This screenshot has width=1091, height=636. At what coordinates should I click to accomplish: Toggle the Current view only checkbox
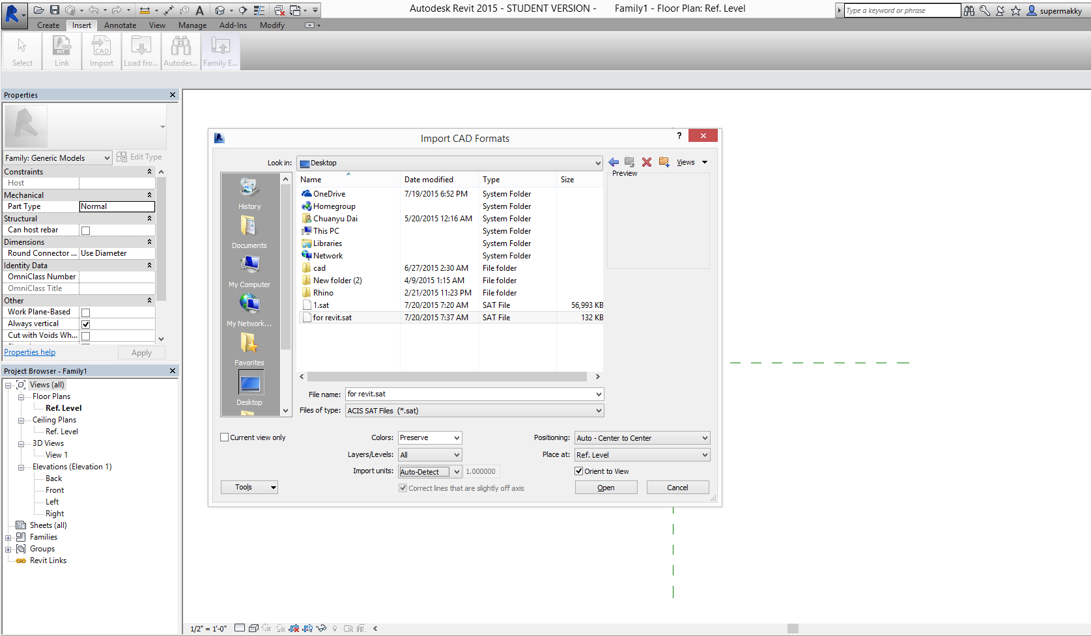[225, 437]
